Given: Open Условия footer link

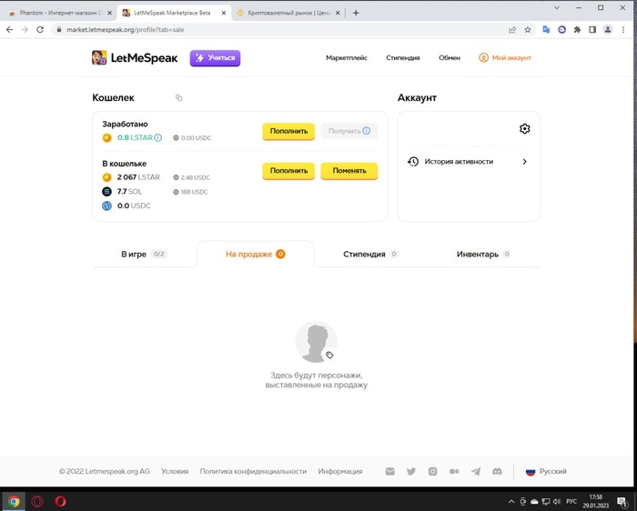Looking at the screenshot, I should click(175, 471).
